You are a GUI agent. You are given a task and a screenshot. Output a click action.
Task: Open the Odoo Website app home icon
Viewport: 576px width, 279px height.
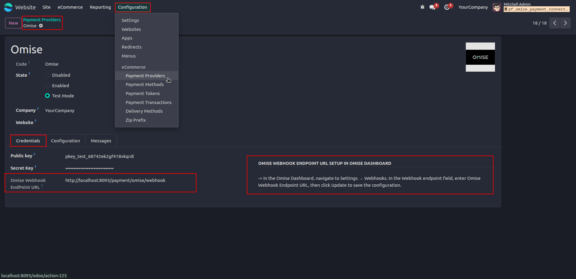(8, 7)
